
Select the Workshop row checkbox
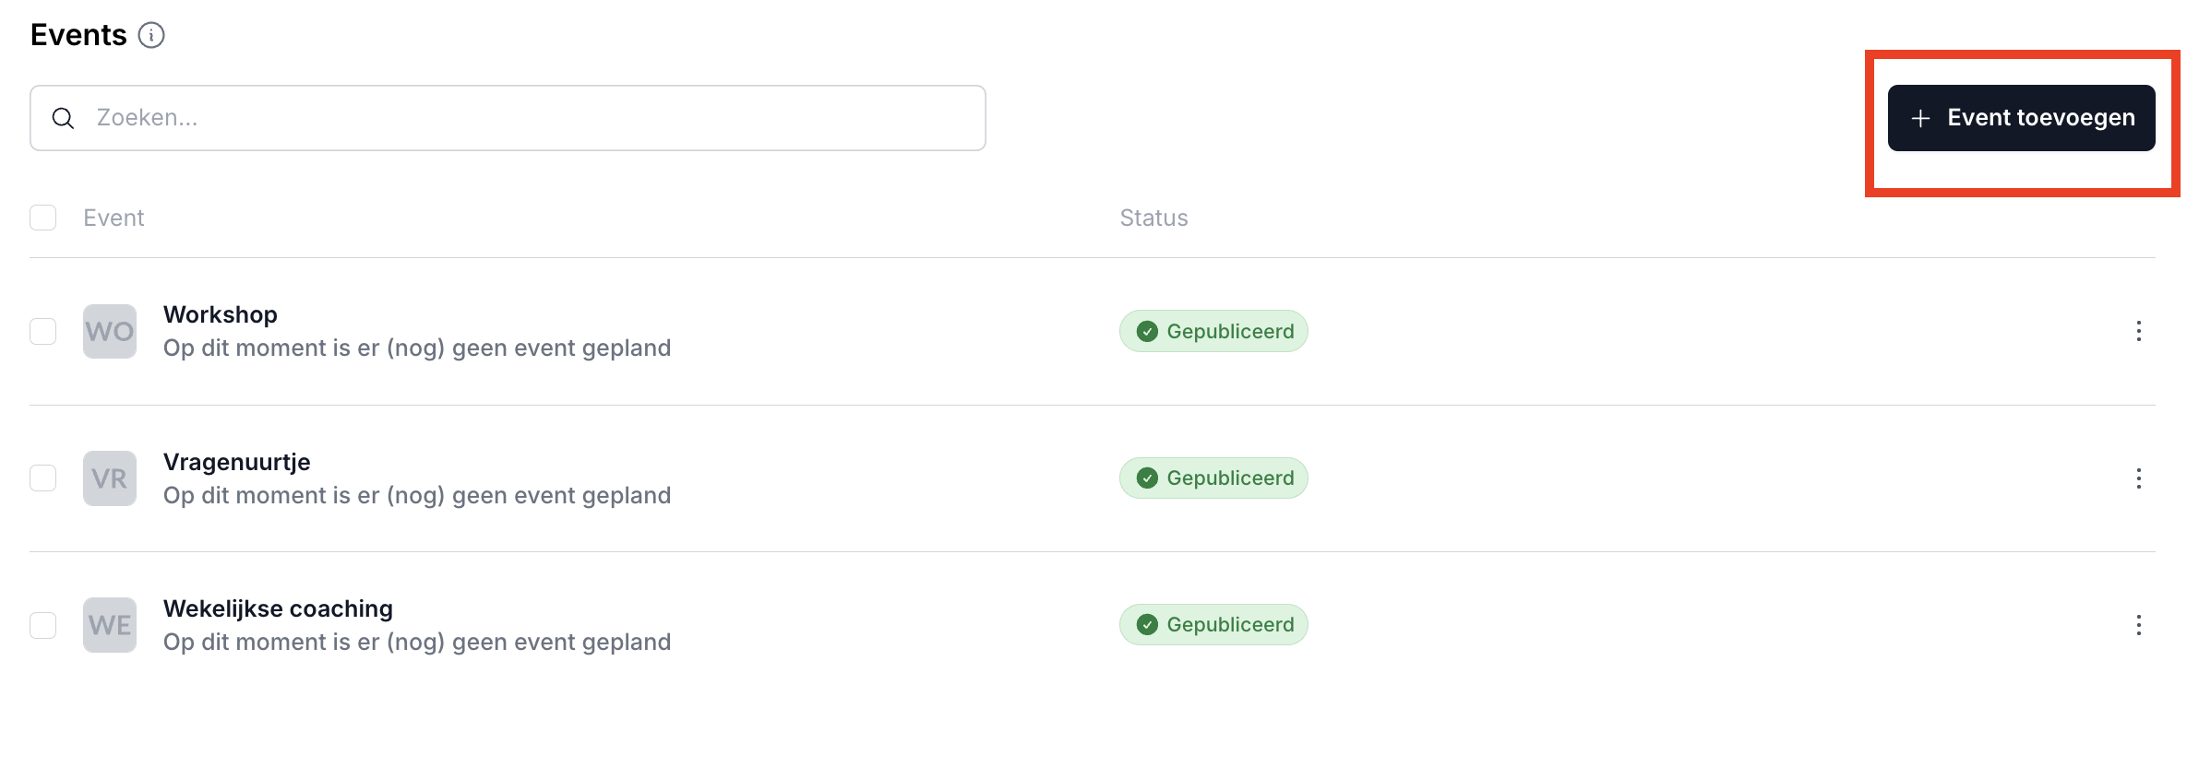(x=43, y=331)
